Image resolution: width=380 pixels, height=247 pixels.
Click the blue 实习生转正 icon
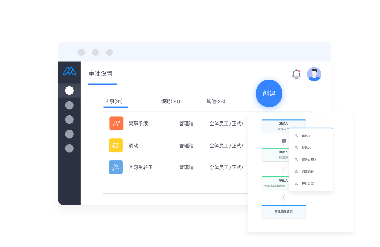(x=116, y=167)
